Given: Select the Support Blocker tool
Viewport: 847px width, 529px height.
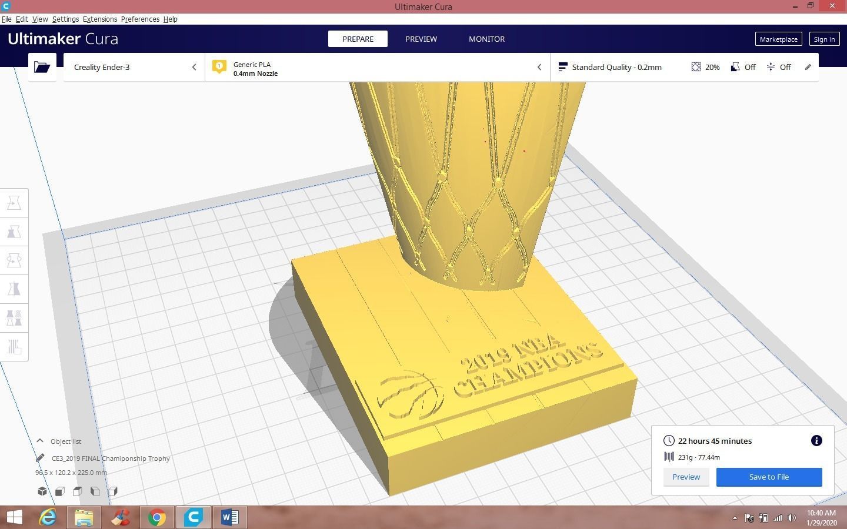Looking at the screenshot, I should [x=14, y=347].
